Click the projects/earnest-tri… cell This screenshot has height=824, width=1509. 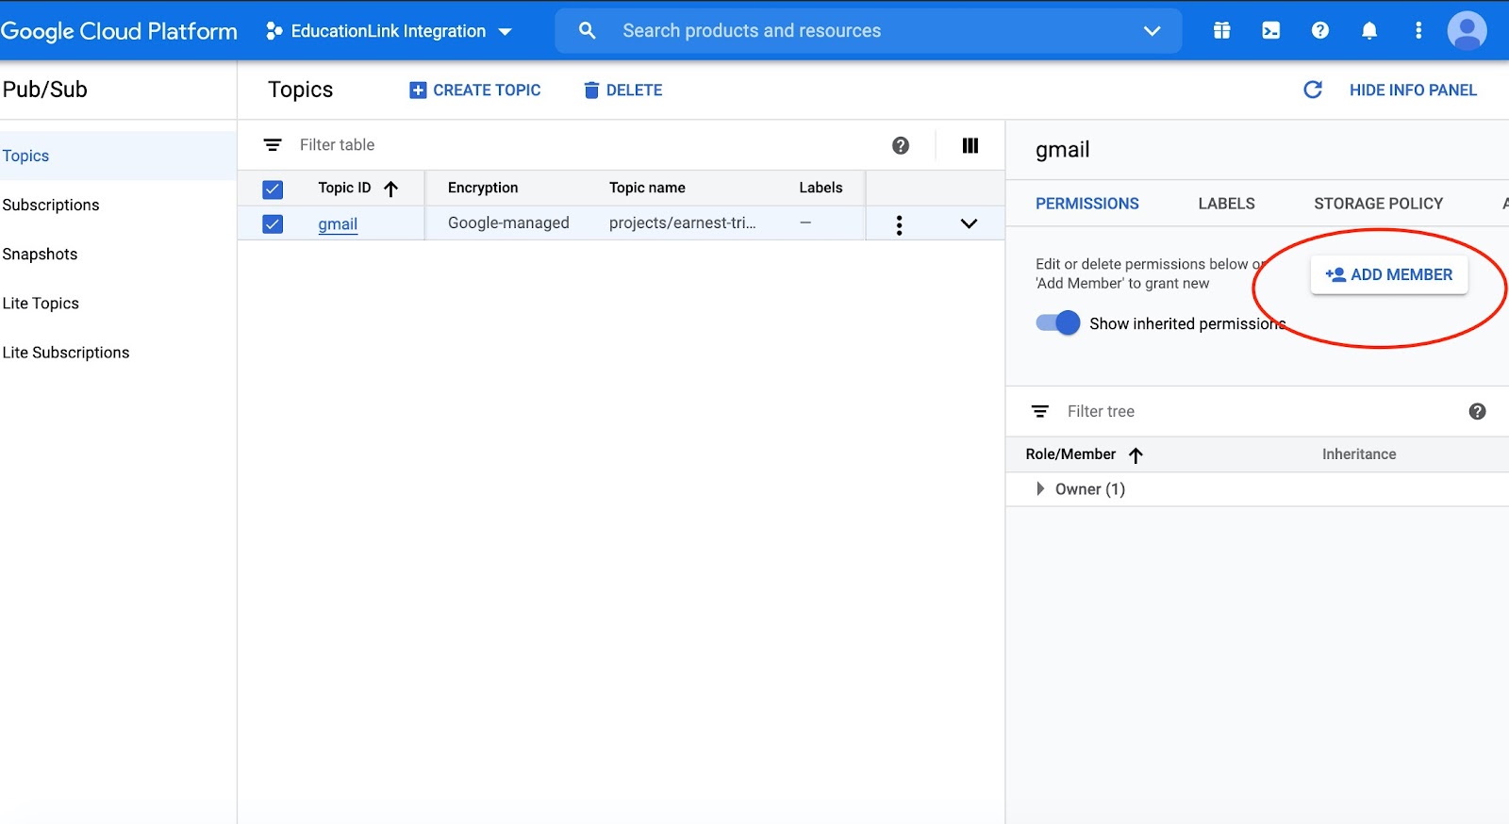(682, 222)
